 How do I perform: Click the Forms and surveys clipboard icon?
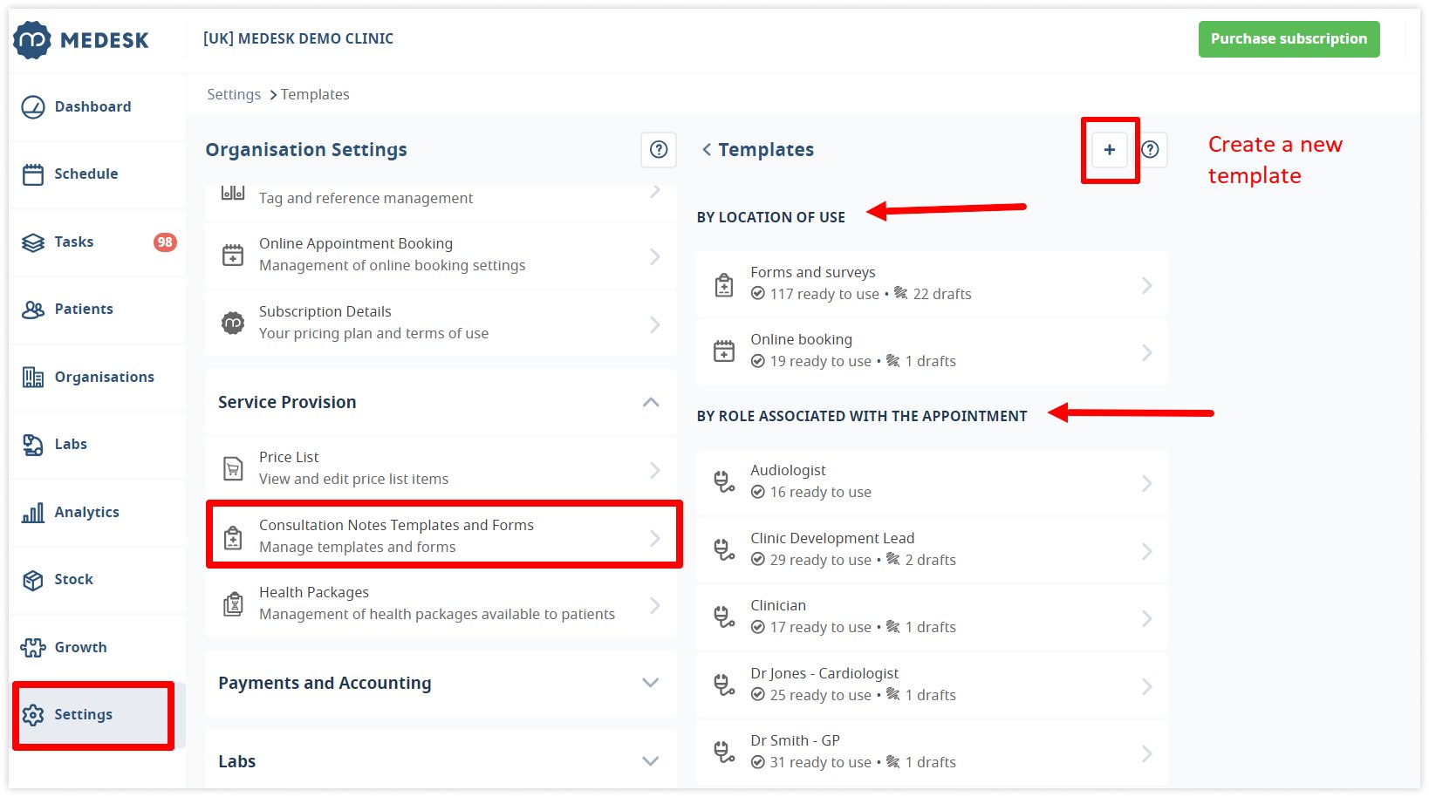coord(724,285)
